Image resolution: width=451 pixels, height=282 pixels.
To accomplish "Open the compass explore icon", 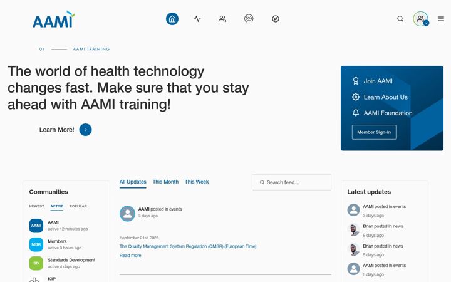I will pyautogui.click(x=276, y=19).
